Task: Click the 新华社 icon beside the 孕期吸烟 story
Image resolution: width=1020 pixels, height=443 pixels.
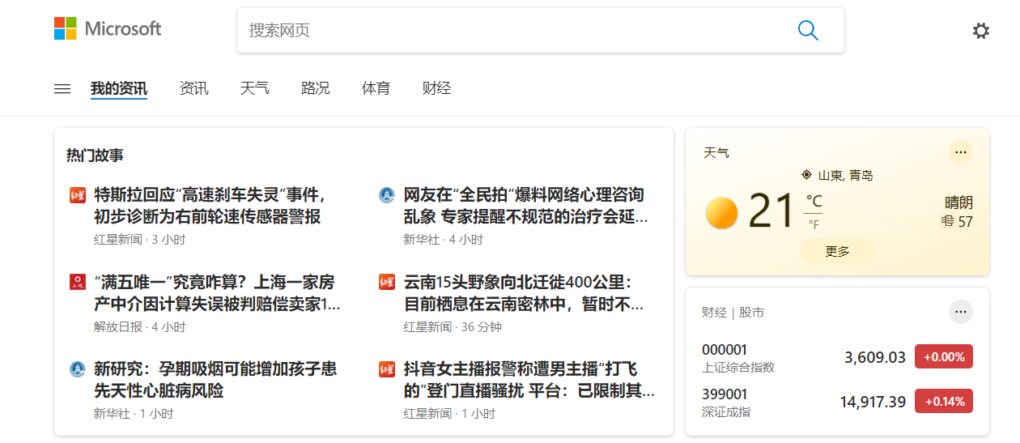Action: (x=78, y=369)
